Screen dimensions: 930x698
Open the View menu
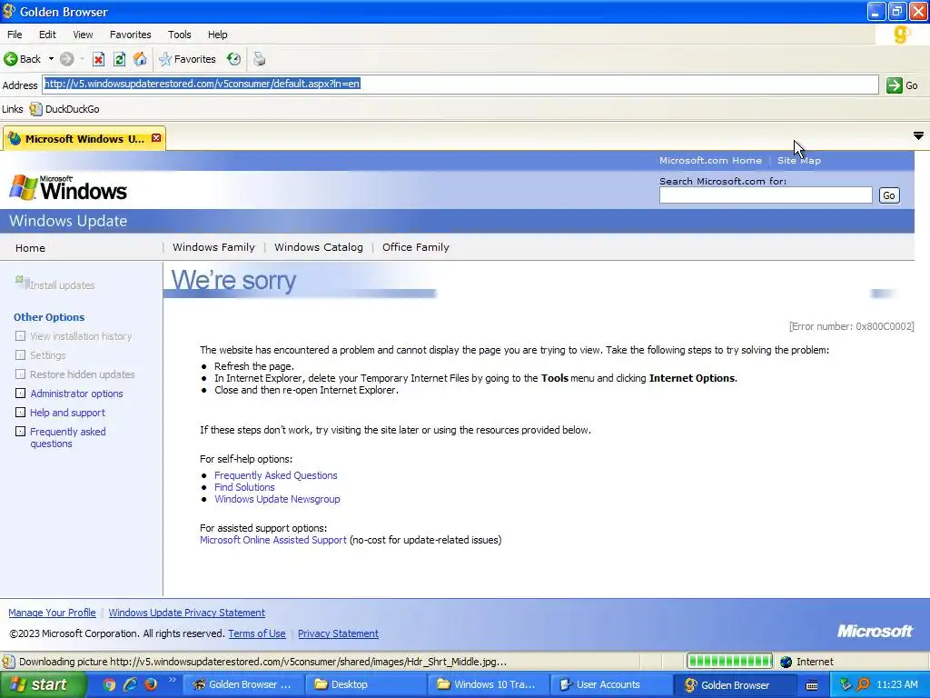[83, 35]
